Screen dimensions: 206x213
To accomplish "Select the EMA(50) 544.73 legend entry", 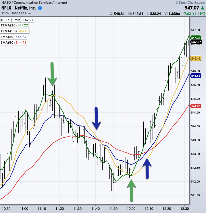I will [14, 43].
